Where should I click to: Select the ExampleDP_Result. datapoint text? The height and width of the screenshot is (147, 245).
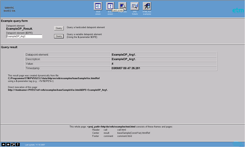coord(19,29)
